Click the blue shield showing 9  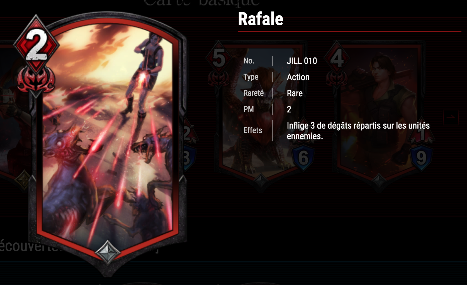pos(421,158)
